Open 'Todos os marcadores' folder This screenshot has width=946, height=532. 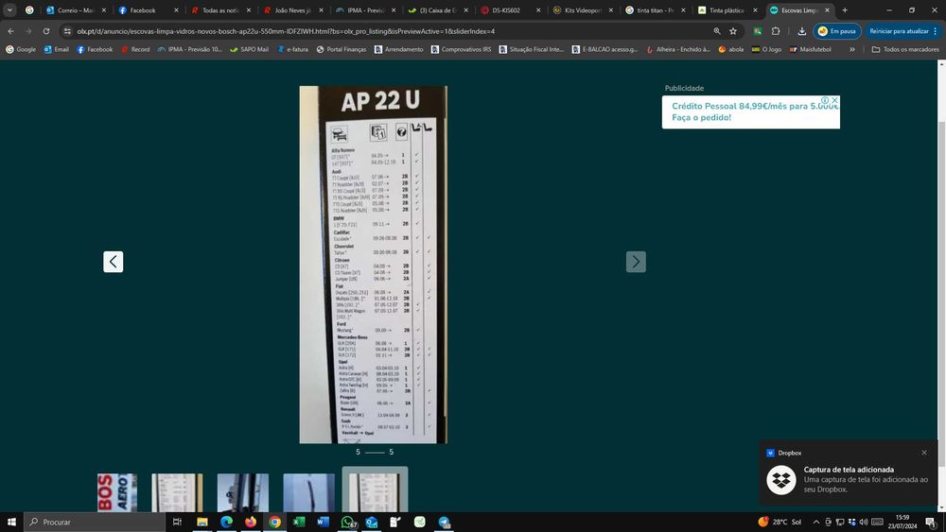pyautogui.click(x=905, y=49)
